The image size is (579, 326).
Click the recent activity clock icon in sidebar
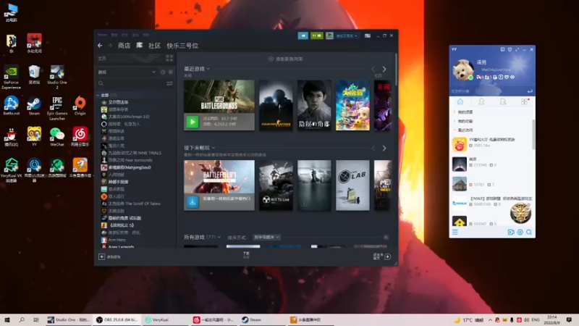pos(163,72)
